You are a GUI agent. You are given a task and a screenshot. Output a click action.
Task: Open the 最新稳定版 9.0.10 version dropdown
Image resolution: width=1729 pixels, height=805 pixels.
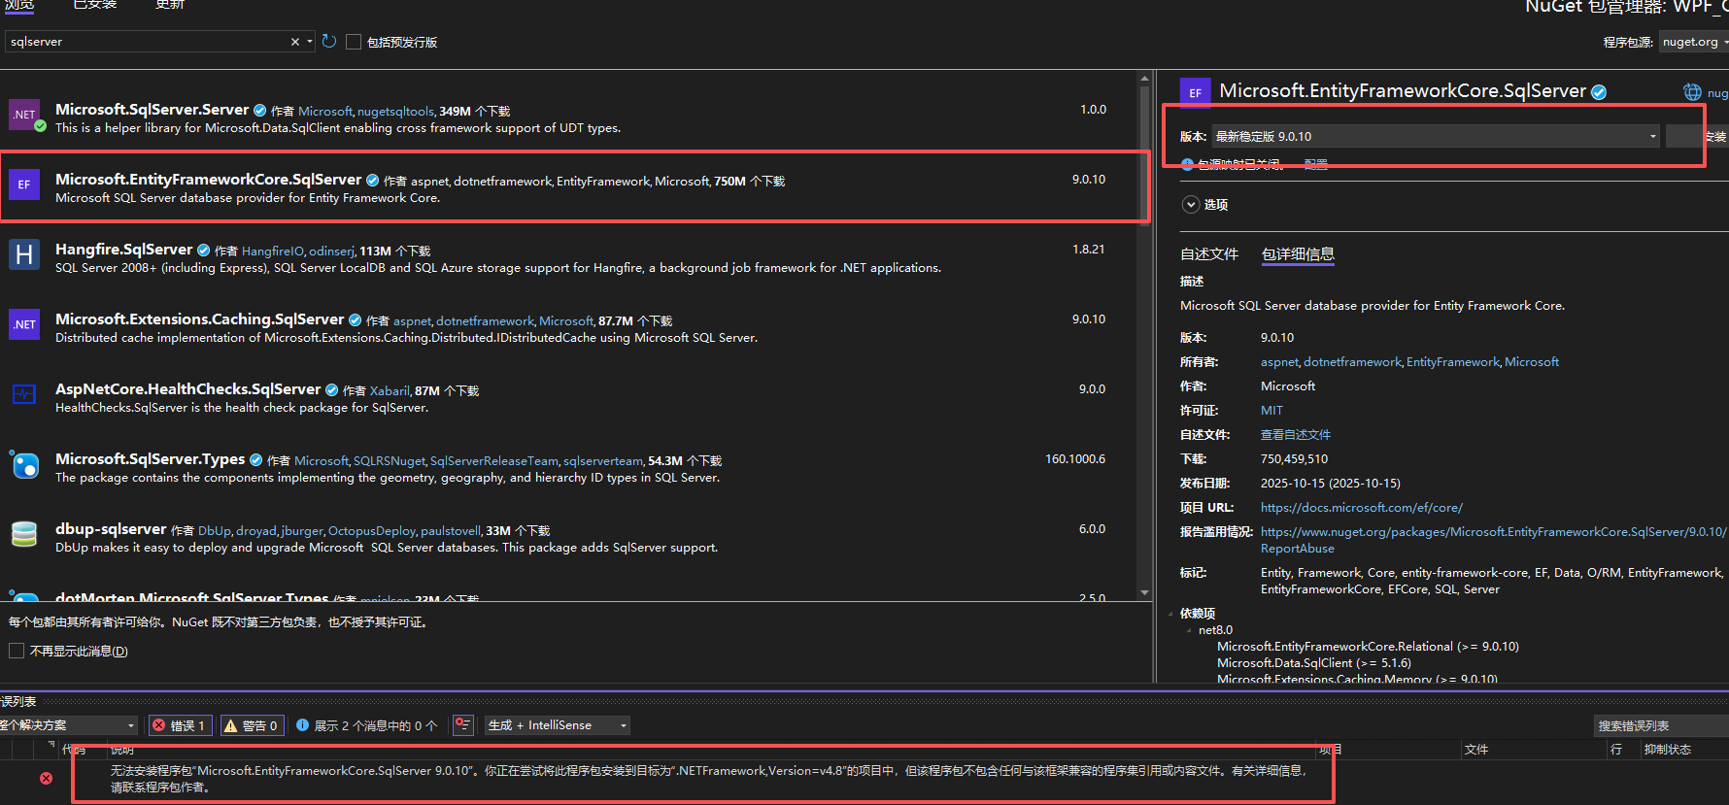coord(1436,137)
